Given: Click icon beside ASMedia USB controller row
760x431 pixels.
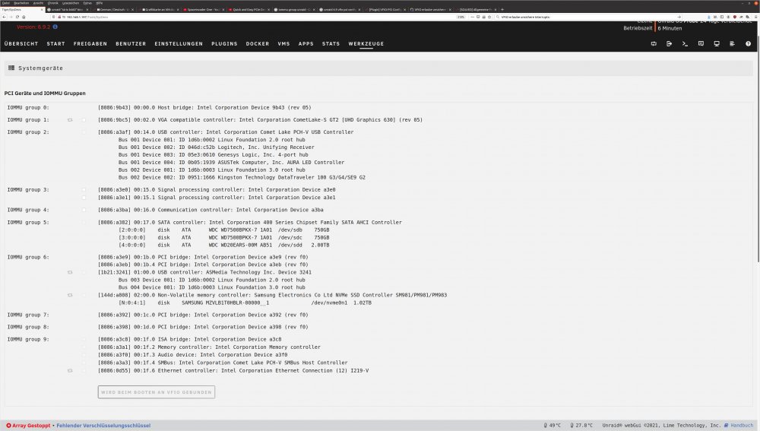Looking at the screenshot, I should pyautogui.click(x=70, y=272).
